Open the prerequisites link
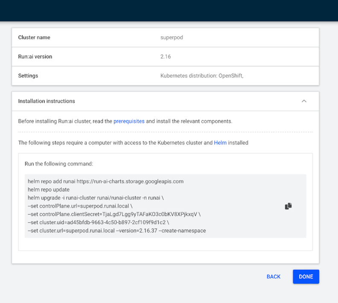 pos(129,121)
